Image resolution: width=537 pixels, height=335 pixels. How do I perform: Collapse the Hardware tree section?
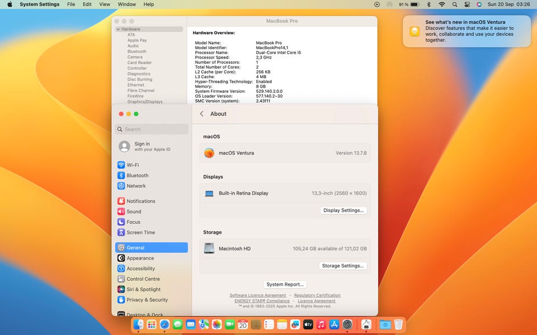click(x=118, y=29)
